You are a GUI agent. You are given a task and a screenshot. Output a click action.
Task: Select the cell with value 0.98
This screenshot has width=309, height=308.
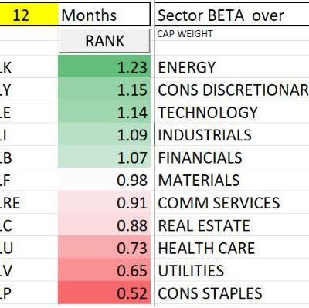click(x=104, y=179)
